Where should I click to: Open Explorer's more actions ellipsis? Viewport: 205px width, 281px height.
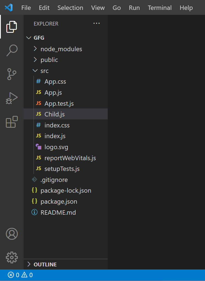click(x=96, y=24)
